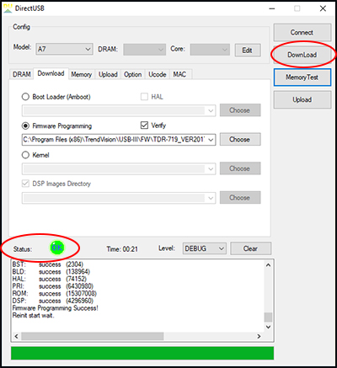Click the Connect button
This screenshot has width=337, height=368.
tap(302, 33)
